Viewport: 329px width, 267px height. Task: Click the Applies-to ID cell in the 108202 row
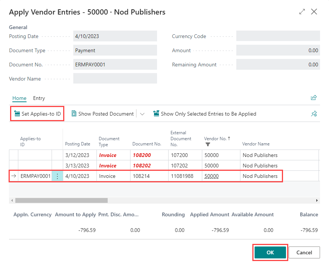point(35,166)
